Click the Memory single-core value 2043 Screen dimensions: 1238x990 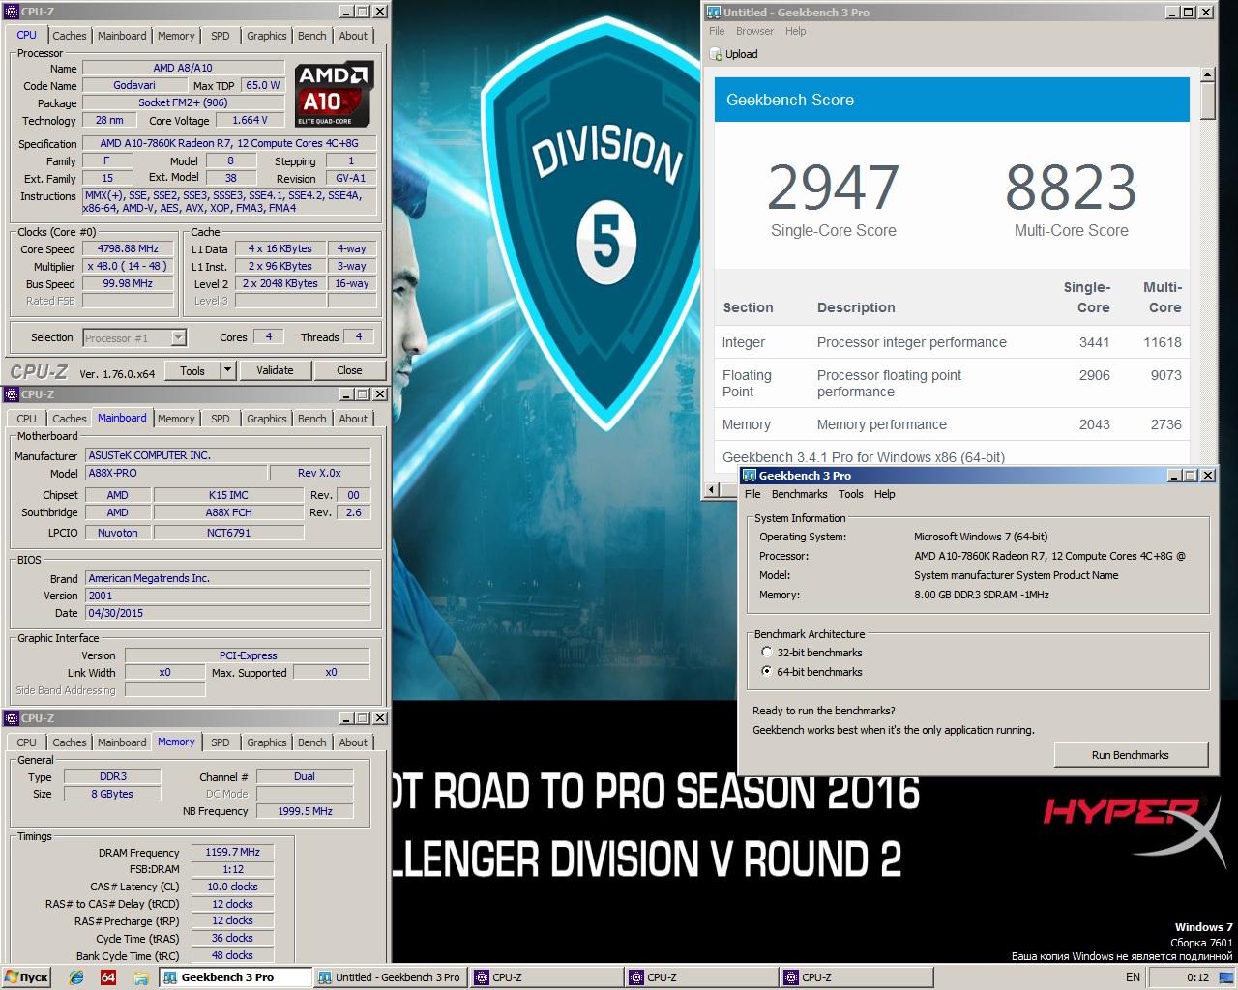(1094, 424)
